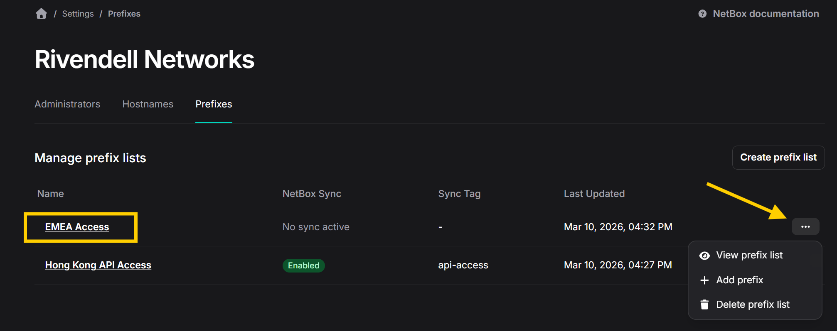This screenshot has height=331, width=837.
Task: Click the home icon in the breadcrumb
Action: [41, 14]
